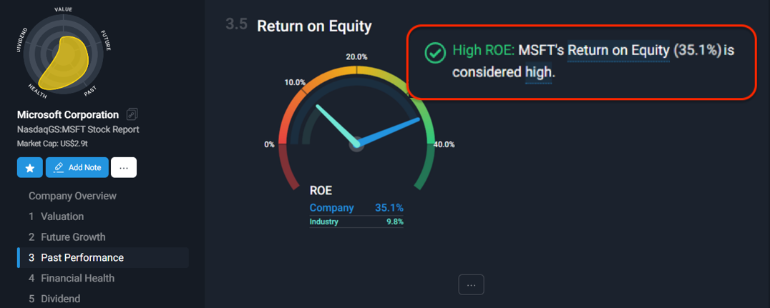Click the Company 35.1% legend row

tap(356, 207)
